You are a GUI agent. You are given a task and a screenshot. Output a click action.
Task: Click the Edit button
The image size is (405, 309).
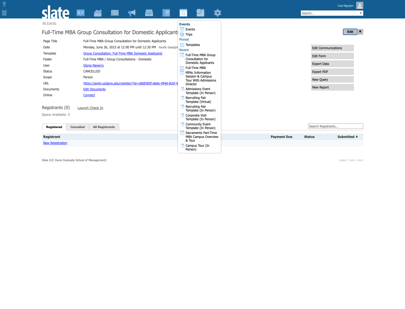(350, 32)
